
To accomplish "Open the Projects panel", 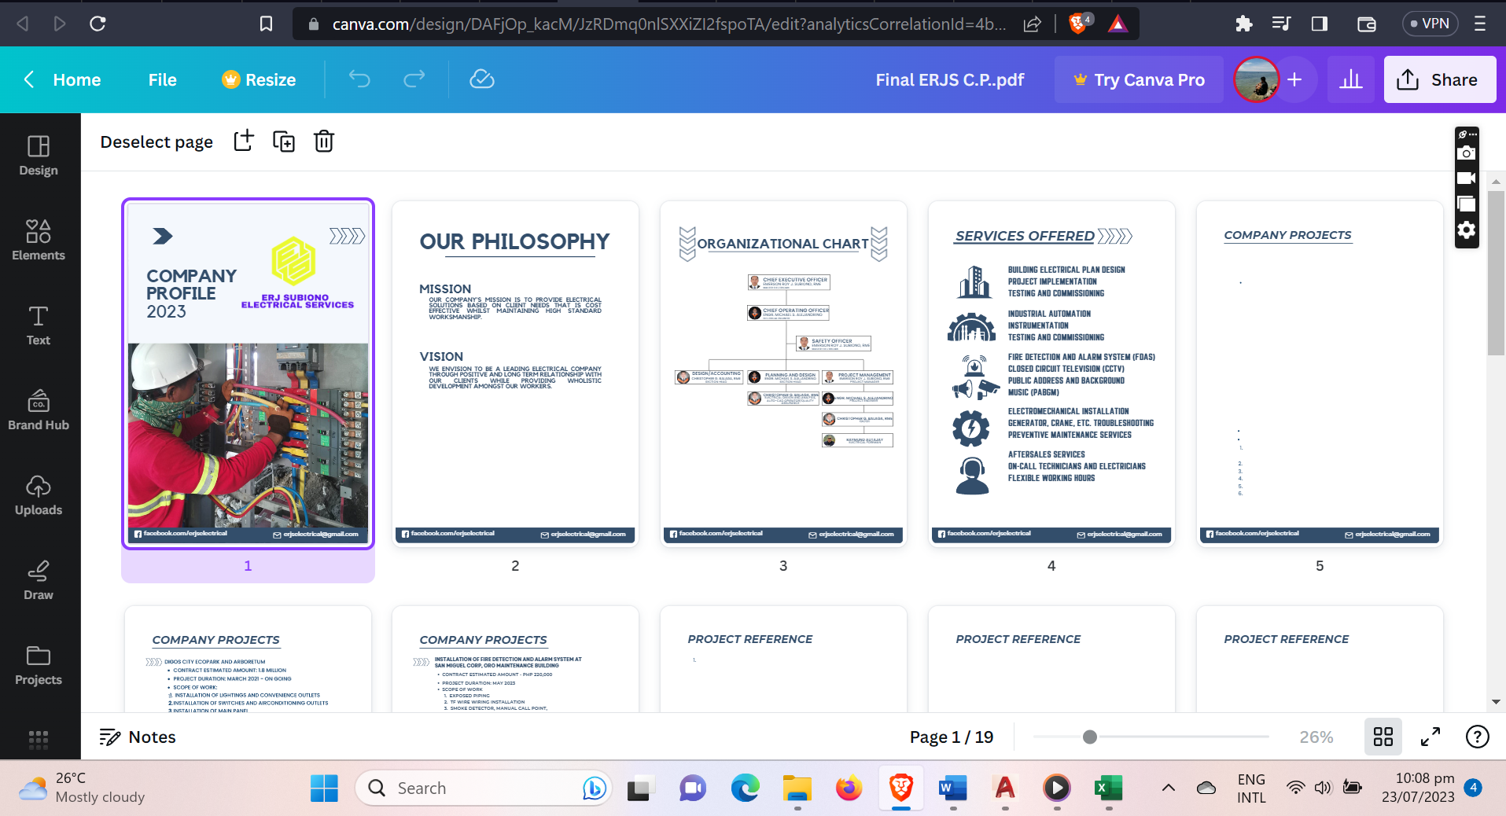I will click(39, 665).
